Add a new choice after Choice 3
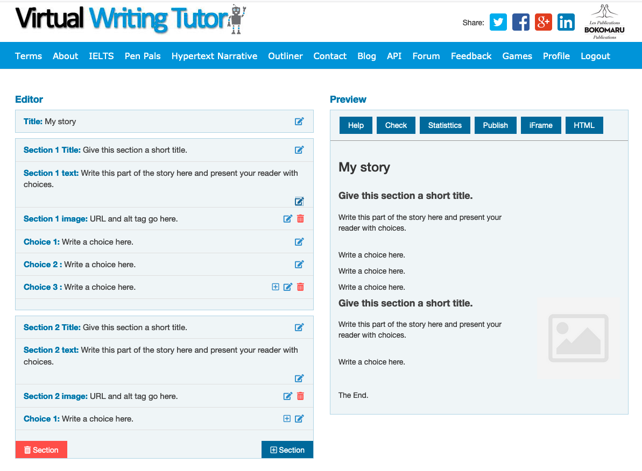 [275, 287]
